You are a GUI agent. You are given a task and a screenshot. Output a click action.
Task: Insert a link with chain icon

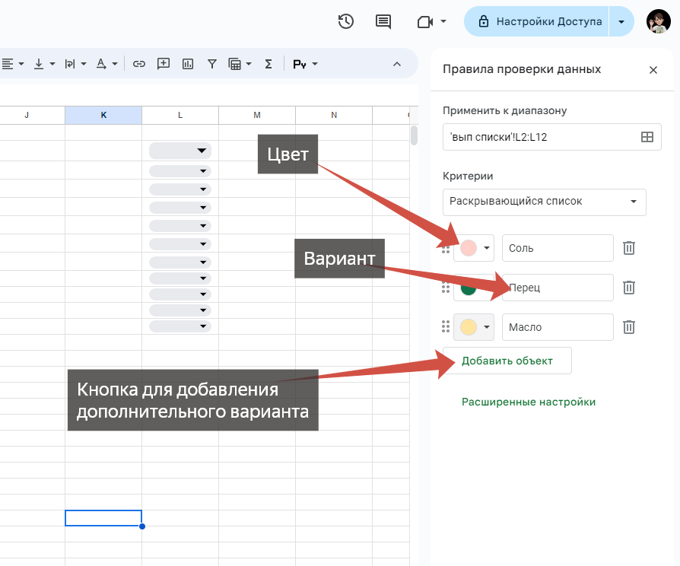[x=138, y=64]
